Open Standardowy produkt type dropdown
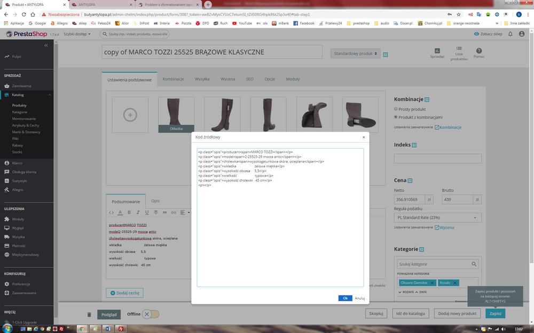 [355, 53]
